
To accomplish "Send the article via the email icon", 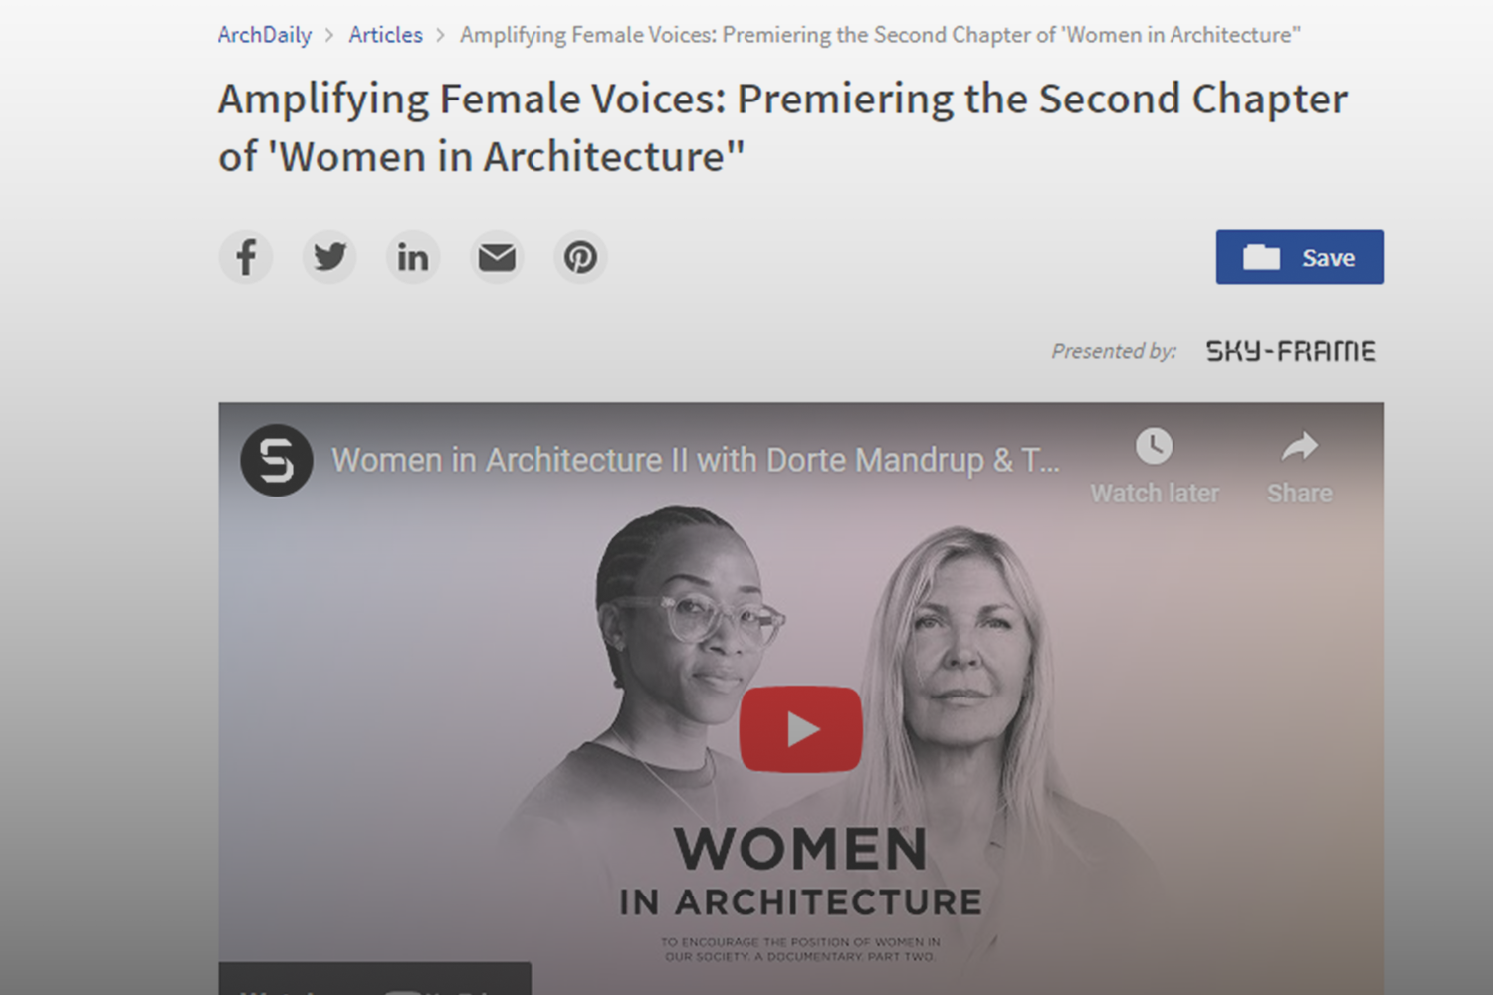I will [497, 257].
